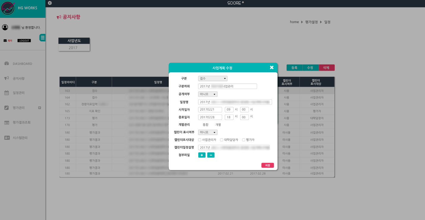The width and height of the screenshot is (425, 220).
Task: Open the 캘린더 표시여부 dropdown
Action: (x=208, y=132)
